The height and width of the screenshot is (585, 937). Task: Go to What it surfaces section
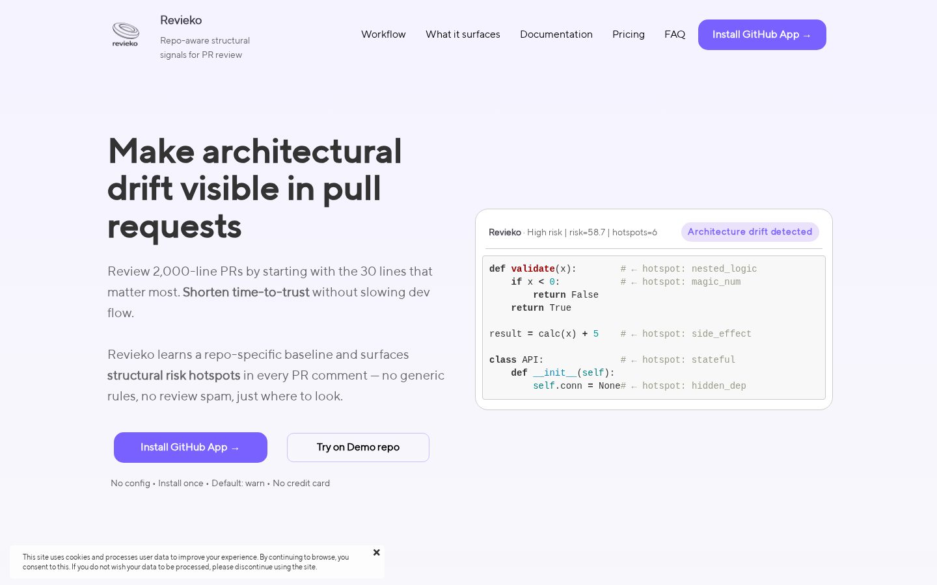point(463,34)
